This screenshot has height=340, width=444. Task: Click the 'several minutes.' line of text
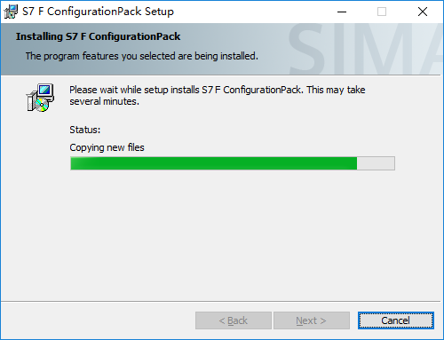coord(104,101)
